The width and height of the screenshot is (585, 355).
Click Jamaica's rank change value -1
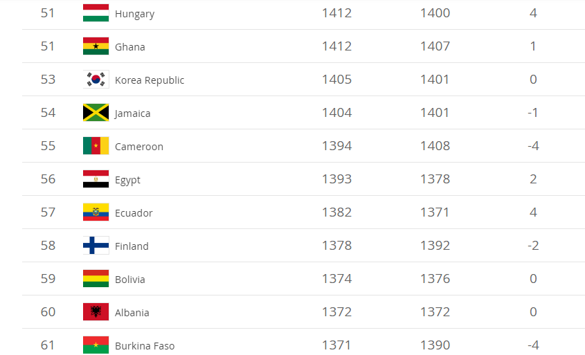pyautogui.click(x=533, y=113)
